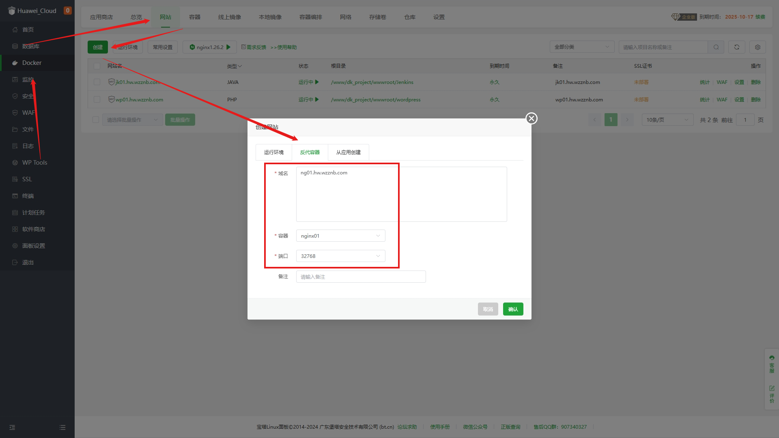This screenshot has width=779, height=438.
Task: Open the 客服 customer service widget
Action: coord(772,364)
